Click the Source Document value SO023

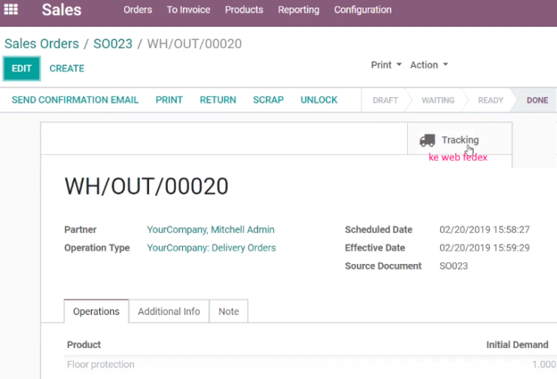click(x=454, y=265)
